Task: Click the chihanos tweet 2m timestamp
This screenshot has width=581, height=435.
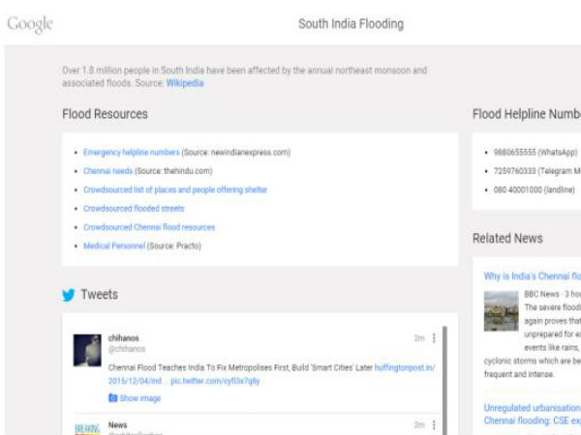Action: (419, 338)
